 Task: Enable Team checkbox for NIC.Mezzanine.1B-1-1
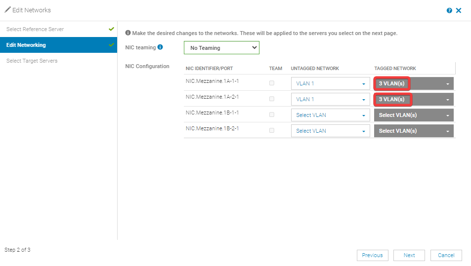click(x=272, y=115)
